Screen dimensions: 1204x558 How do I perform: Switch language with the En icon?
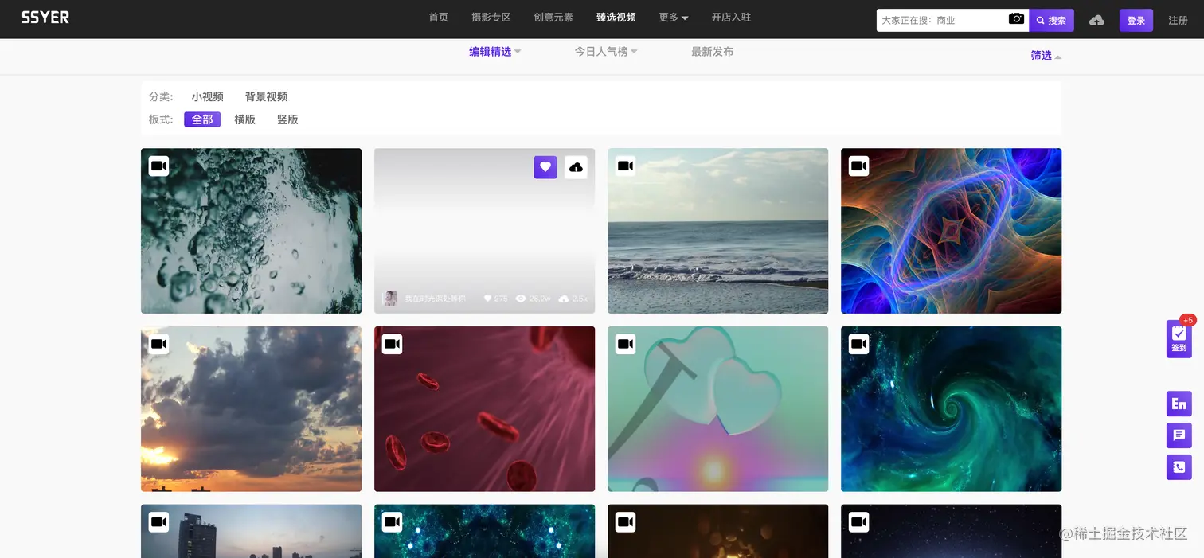pos(1179,404)
